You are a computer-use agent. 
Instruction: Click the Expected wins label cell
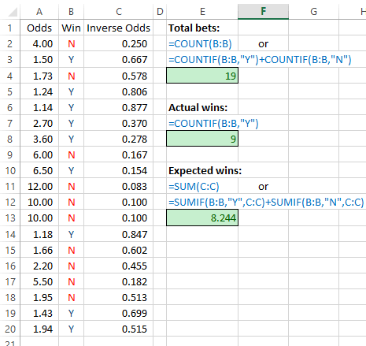coord(202,170)
